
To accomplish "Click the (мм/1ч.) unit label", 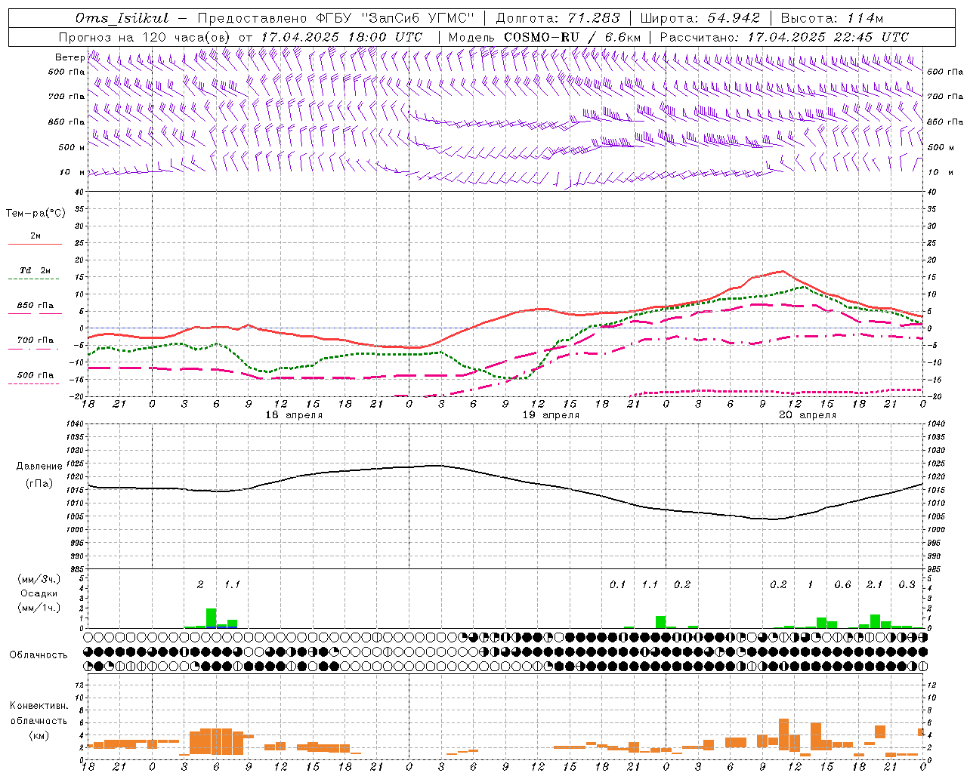I will [x=39, y=608].
